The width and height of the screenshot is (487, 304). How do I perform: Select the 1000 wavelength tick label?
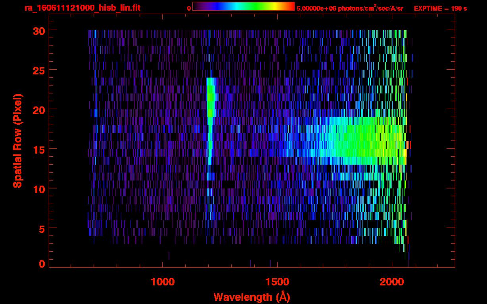pyautogui.click(x=163, y=281)
